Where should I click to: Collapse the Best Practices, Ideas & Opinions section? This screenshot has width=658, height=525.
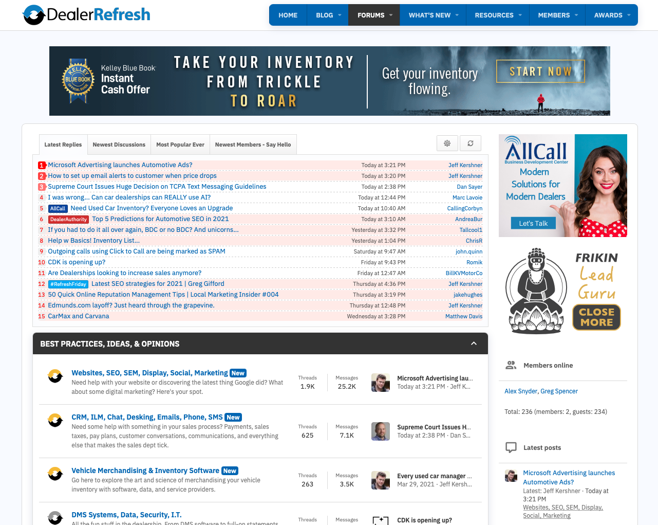[x=473, y=343]
